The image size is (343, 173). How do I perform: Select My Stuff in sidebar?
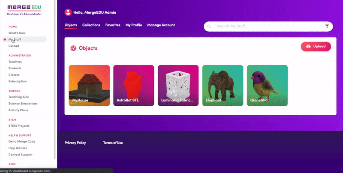pos(24,39)
